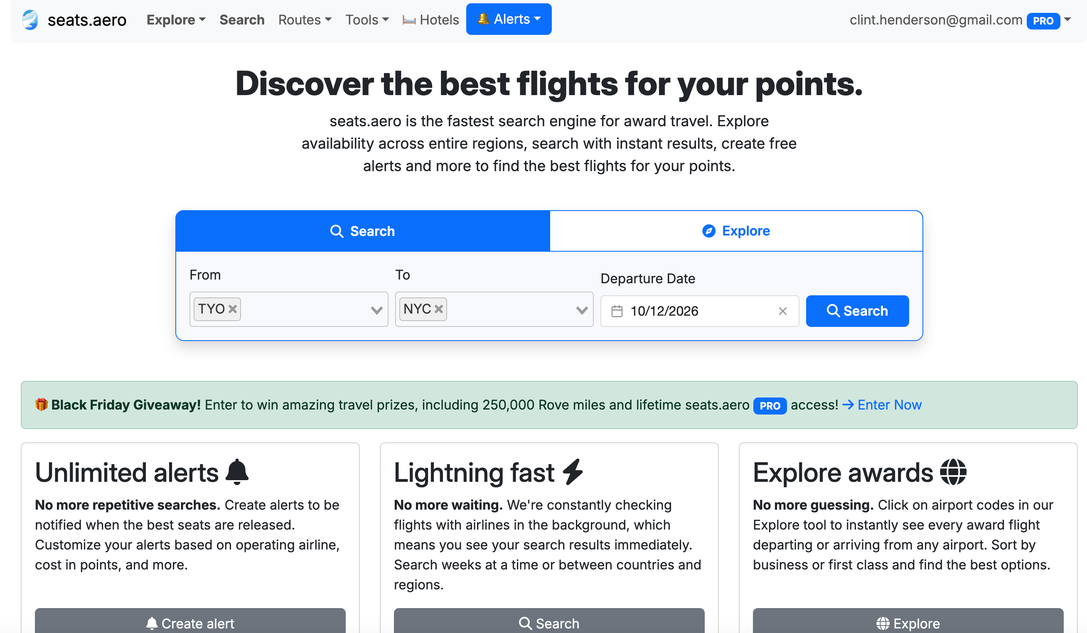
Task: Click the calendar icon in Departure Date
Action: click(x=617, y=311)
